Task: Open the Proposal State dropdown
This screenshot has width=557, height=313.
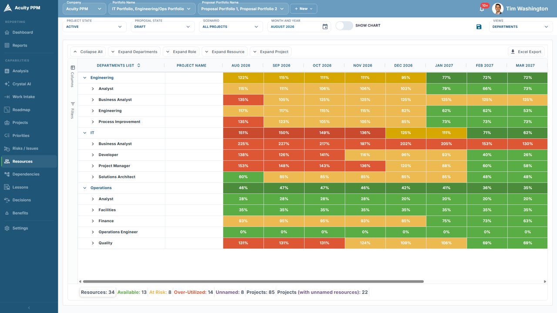Action: coord(163,27)
